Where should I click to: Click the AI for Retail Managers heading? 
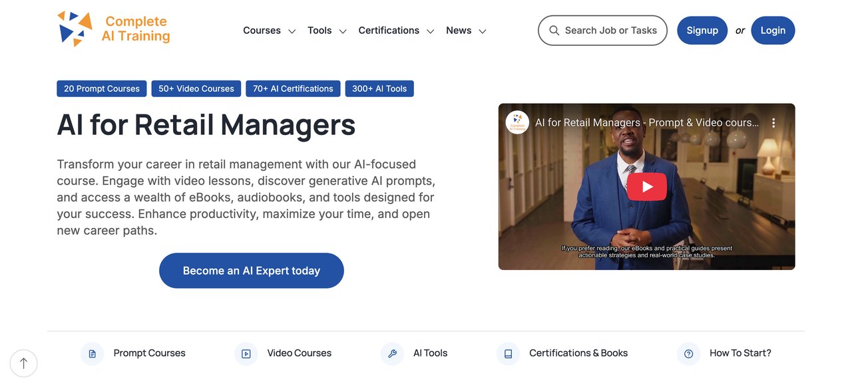(x=206, y=124)
